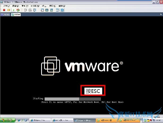Switch to the Home tab

(x=5, y=14)
